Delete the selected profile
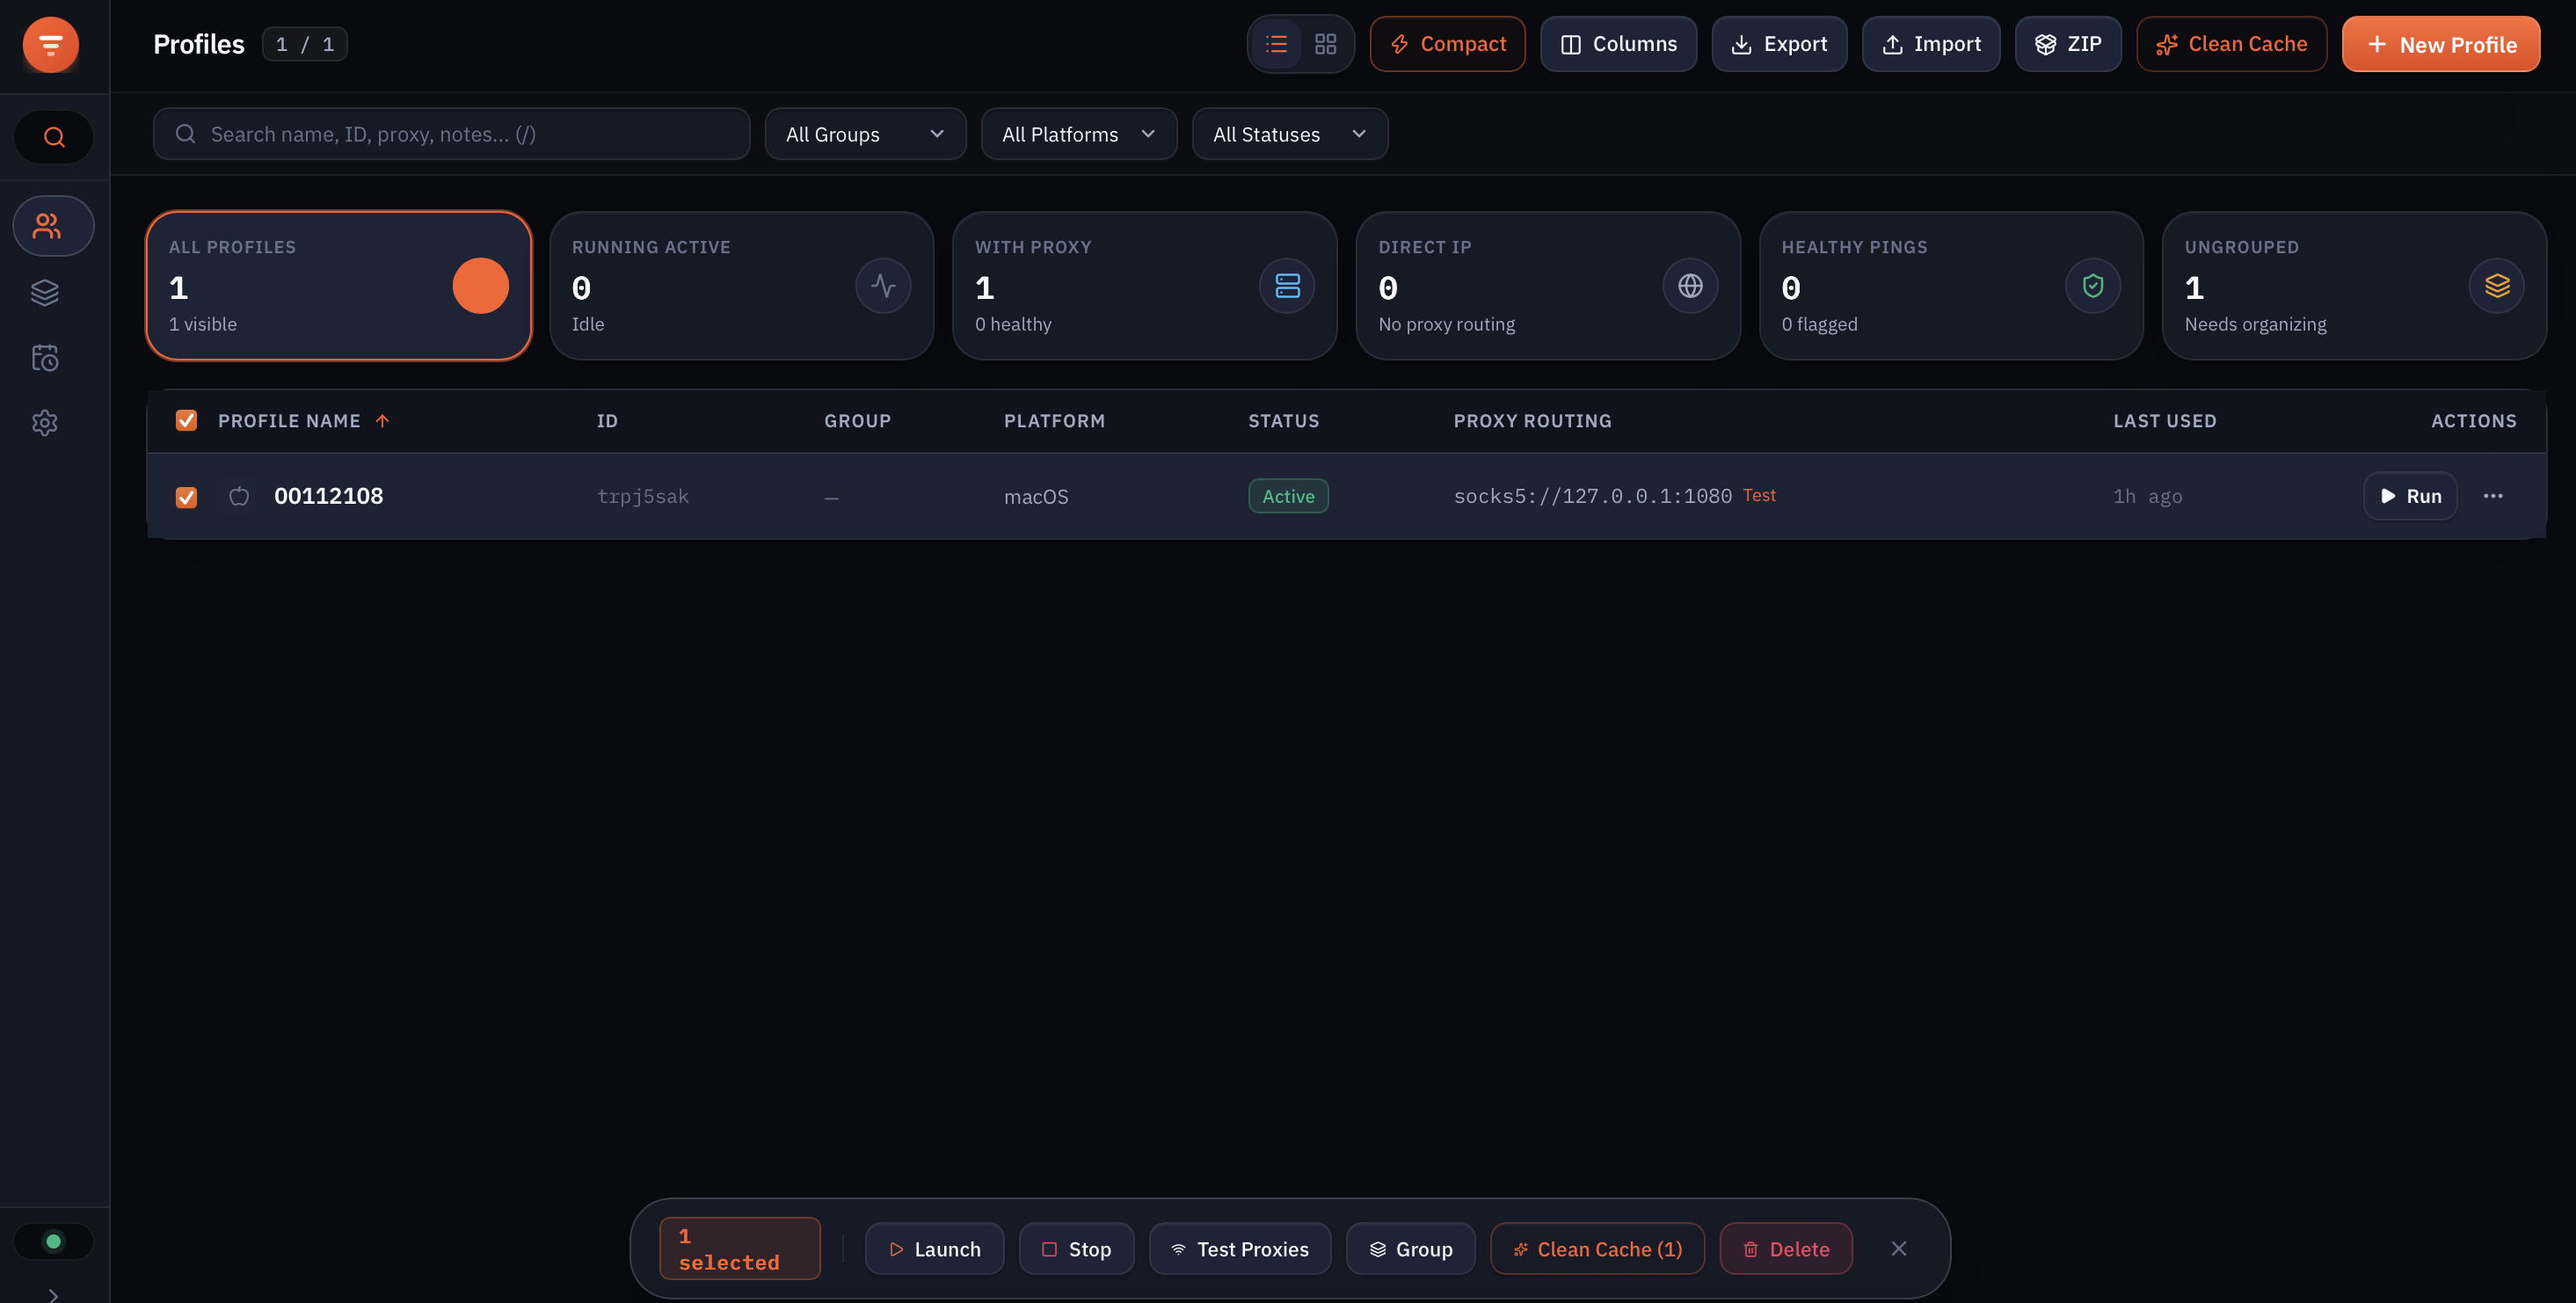Screen dimensions: 2576x1303 click(1786, 1249)
